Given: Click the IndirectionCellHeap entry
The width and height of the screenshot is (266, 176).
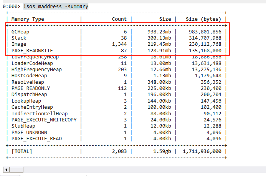Looking at the screenshot, I should click(40, 114).
